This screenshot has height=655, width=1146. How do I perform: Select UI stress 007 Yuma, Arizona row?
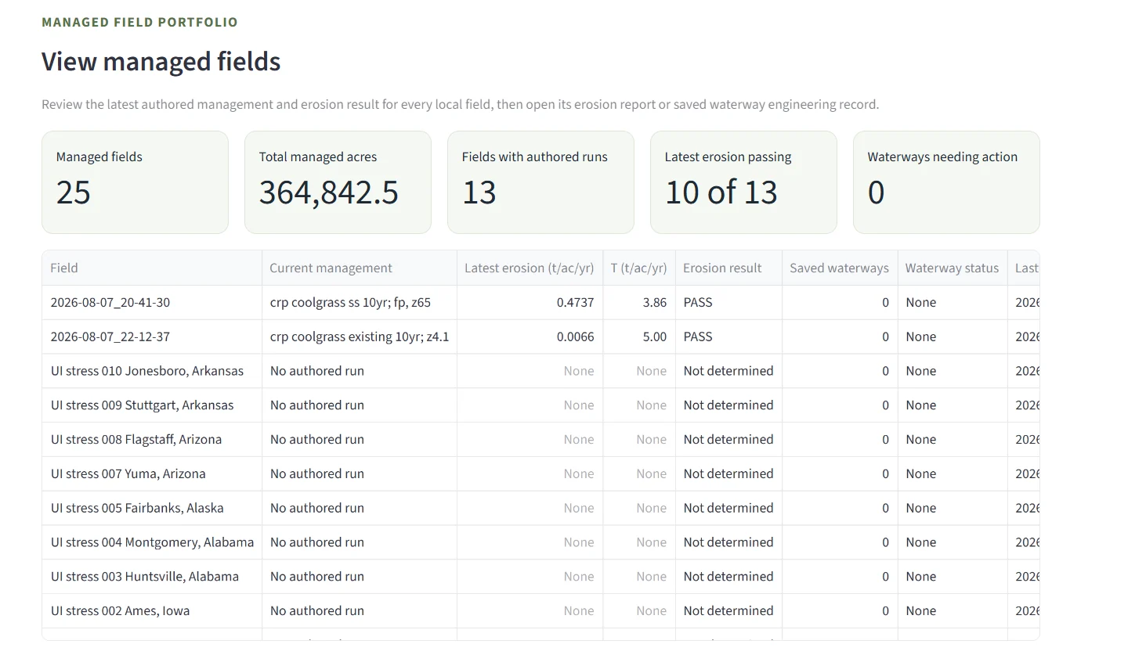(x=540, y=474)
